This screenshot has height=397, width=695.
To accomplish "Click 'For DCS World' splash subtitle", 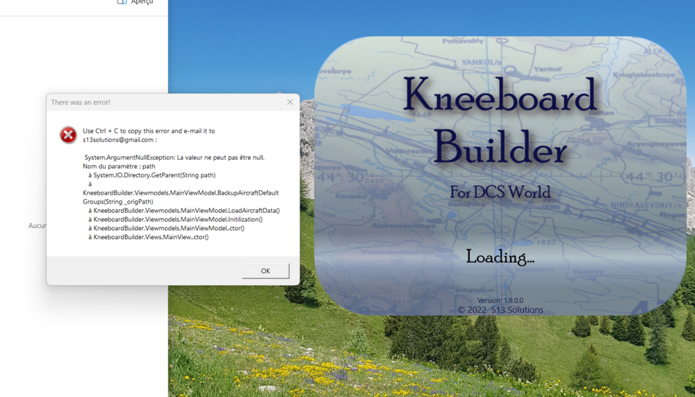I will pos(500,192).
